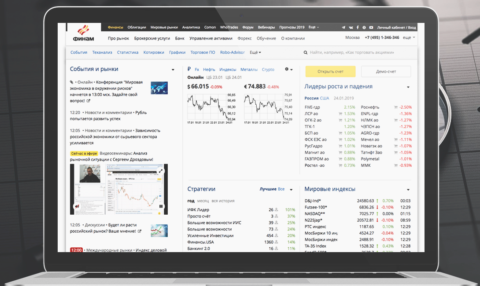
Task: Go to the 'Котировки' section
Action: coord(154,53)
